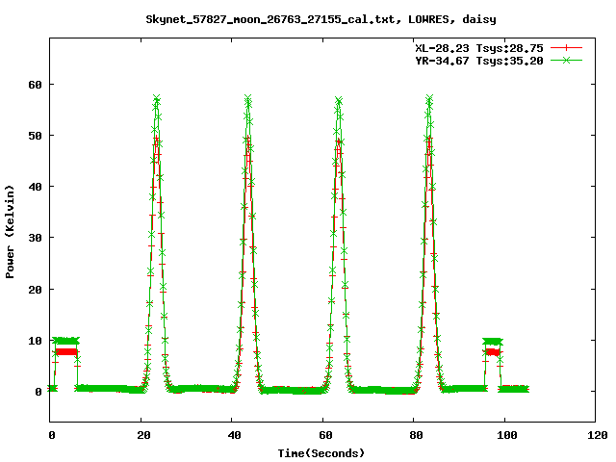Click the y-axis tick label 50

tap(35, 136)
